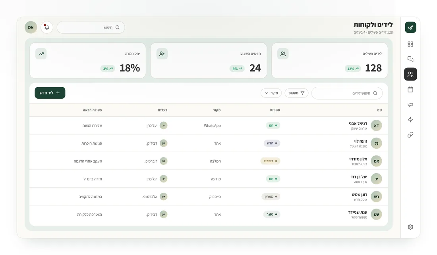Open settings gear in sidebar

click(x=410, y=227)
